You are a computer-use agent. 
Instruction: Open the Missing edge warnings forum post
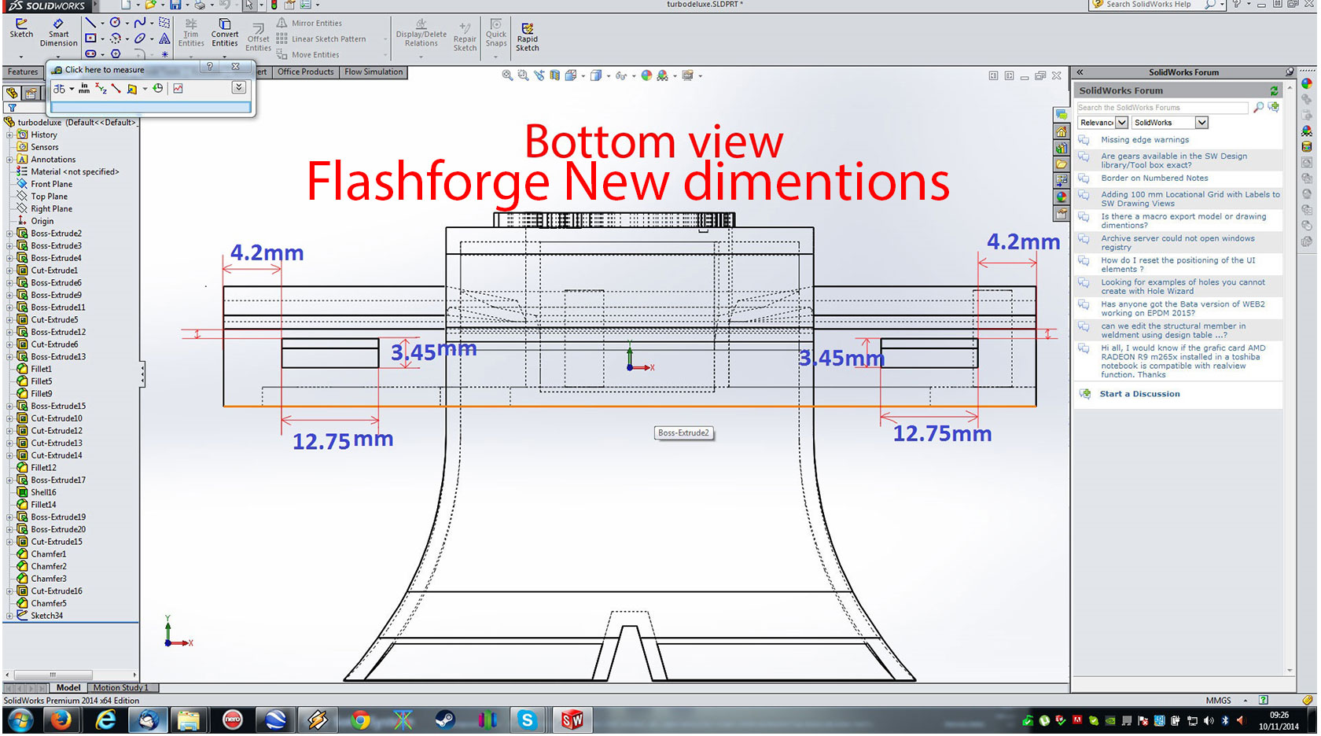1145,140
